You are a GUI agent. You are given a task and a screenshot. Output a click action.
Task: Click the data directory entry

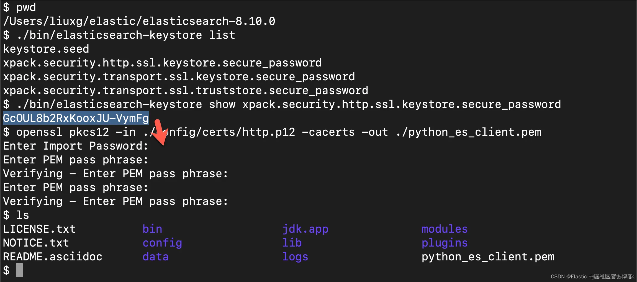[156, 257]
